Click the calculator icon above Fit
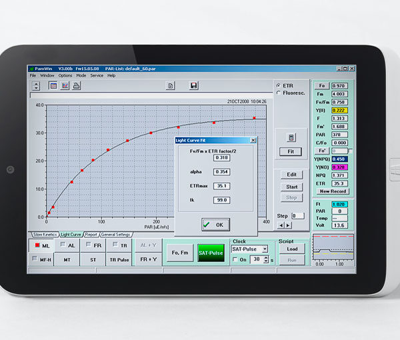The width and height of the screenshot is (400, 340). coord(291,138)
